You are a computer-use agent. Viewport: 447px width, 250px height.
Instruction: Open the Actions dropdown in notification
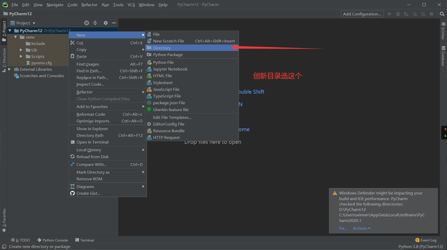click(361, 228)
